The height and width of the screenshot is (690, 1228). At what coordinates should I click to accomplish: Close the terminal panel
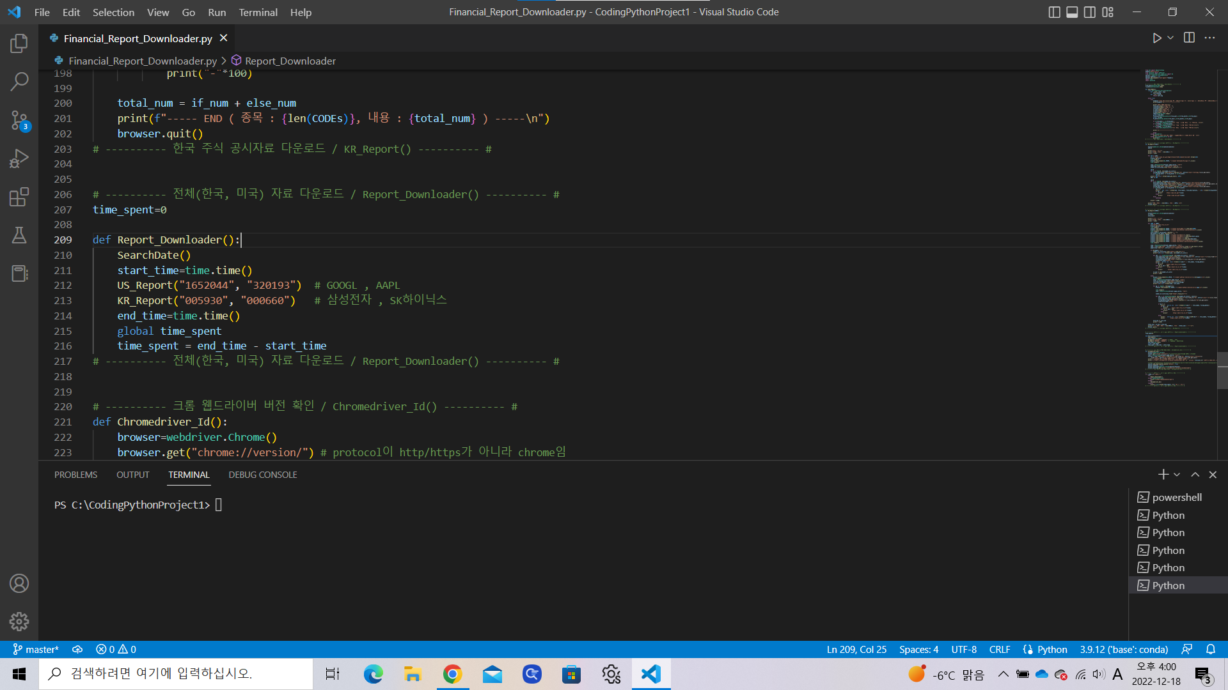[1213, 474]
